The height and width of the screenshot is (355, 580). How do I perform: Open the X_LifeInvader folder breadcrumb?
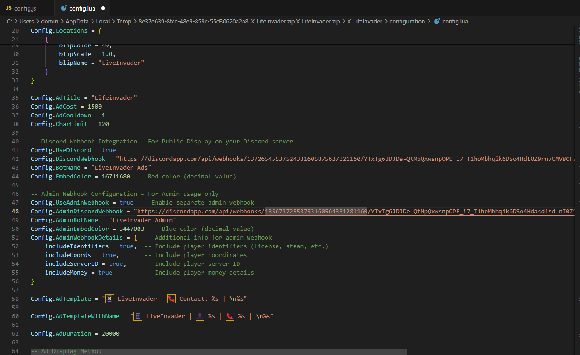point(365,21)
